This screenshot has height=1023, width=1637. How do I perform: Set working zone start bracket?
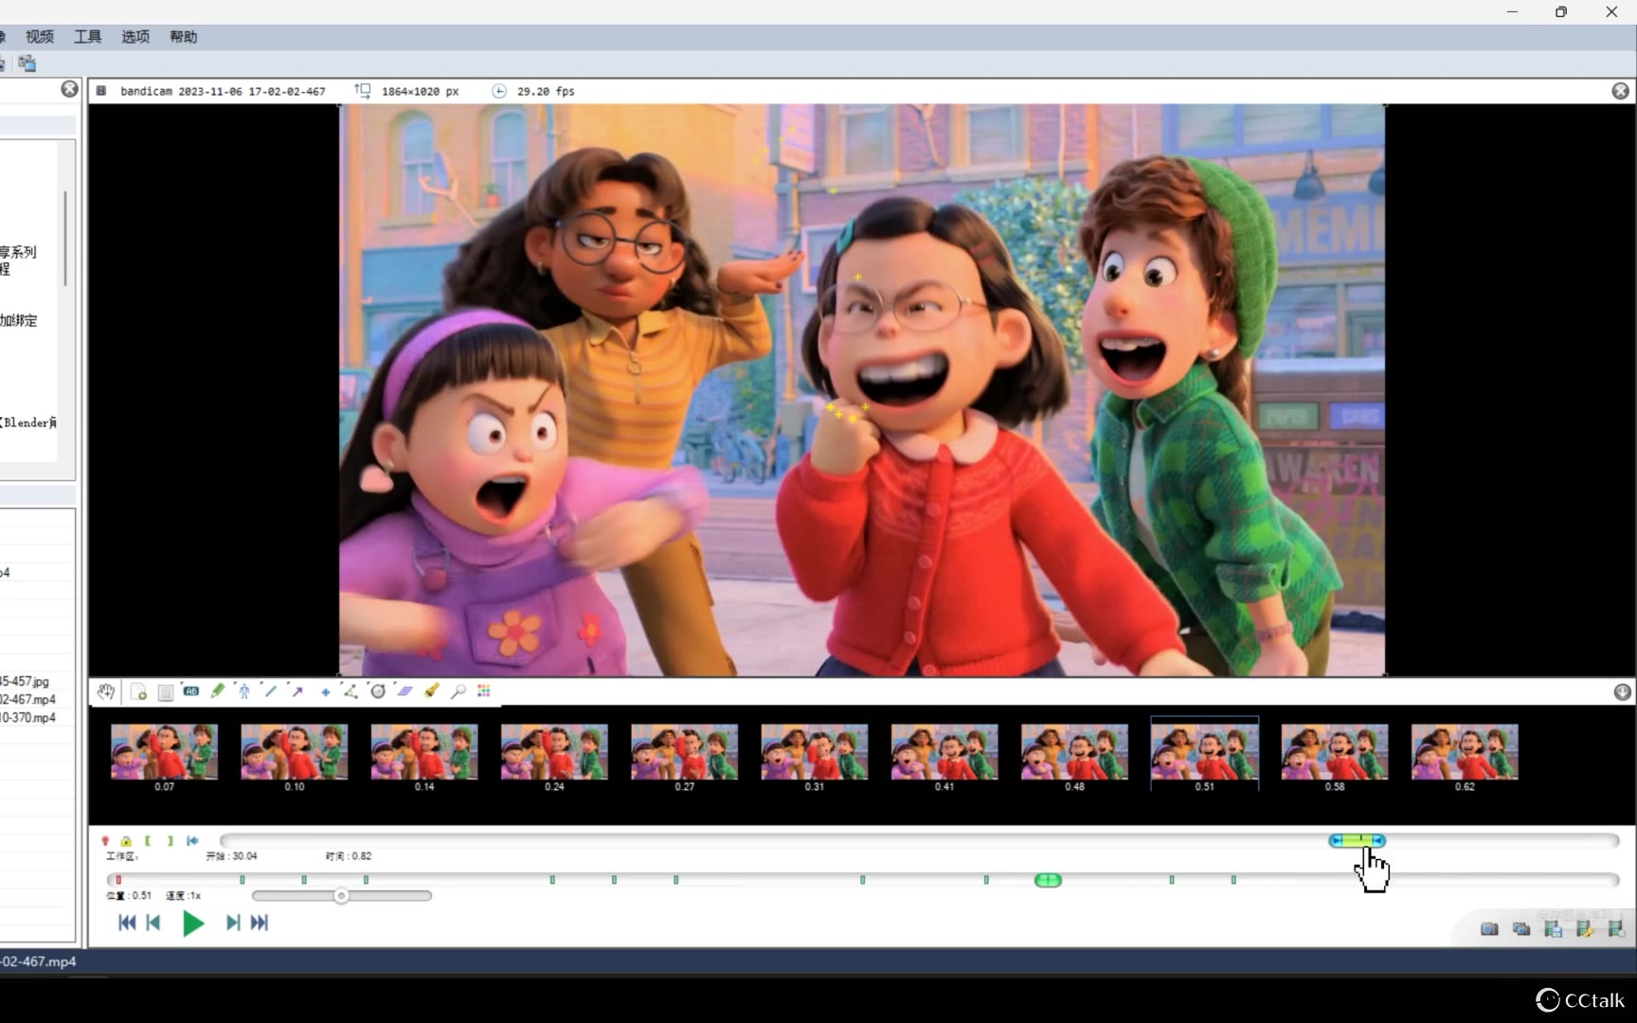[148, 841]
